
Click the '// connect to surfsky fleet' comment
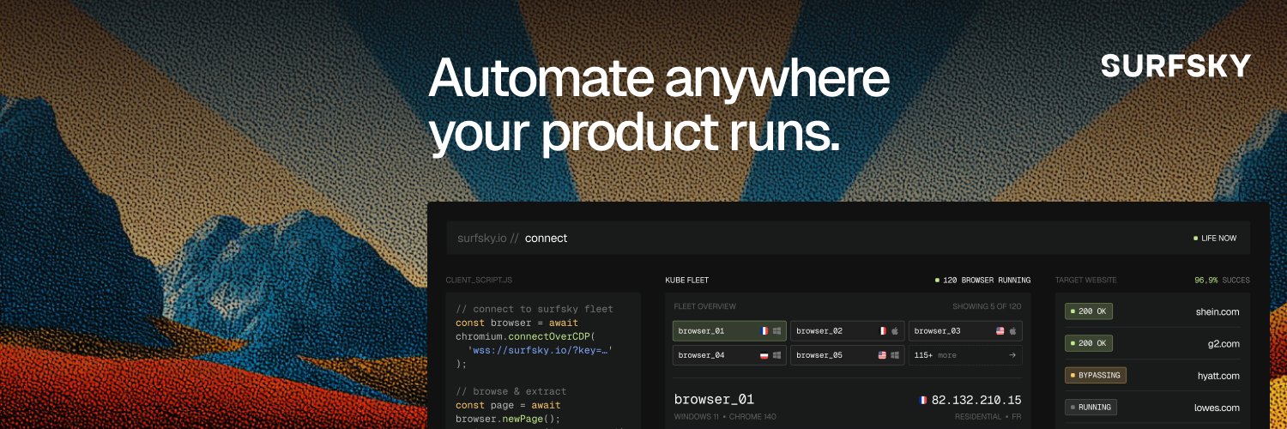pos(535,309)
